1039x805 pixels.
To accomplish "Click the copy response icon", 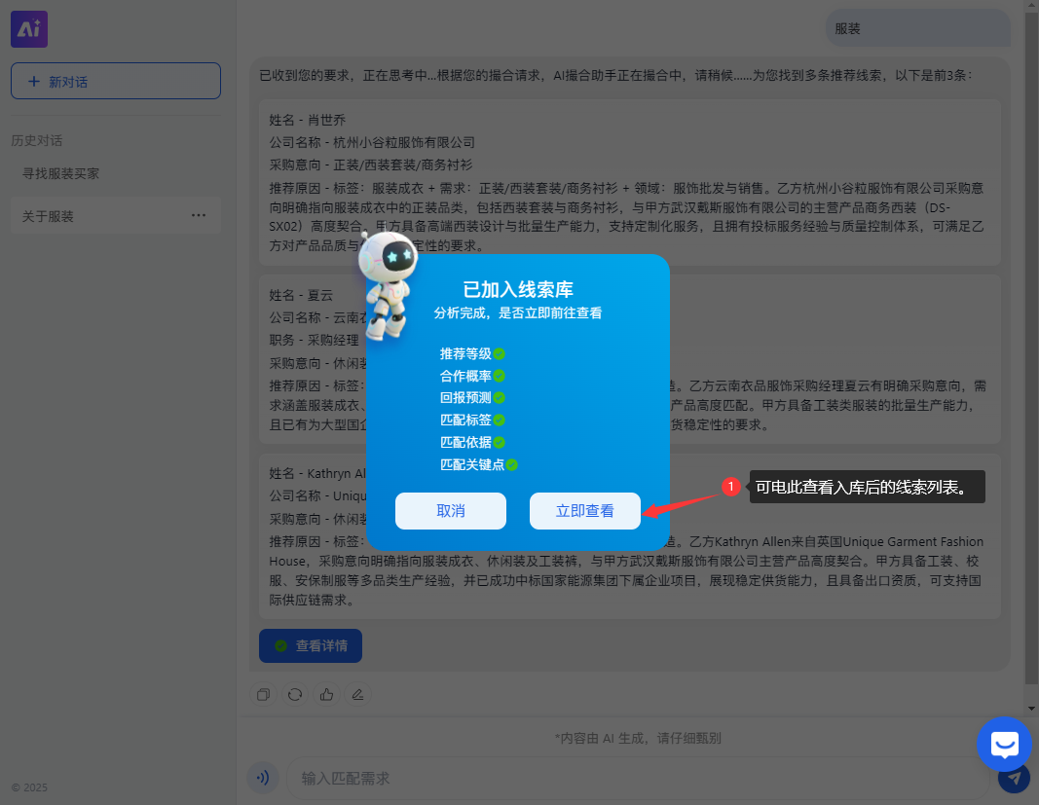I will 263,695.
